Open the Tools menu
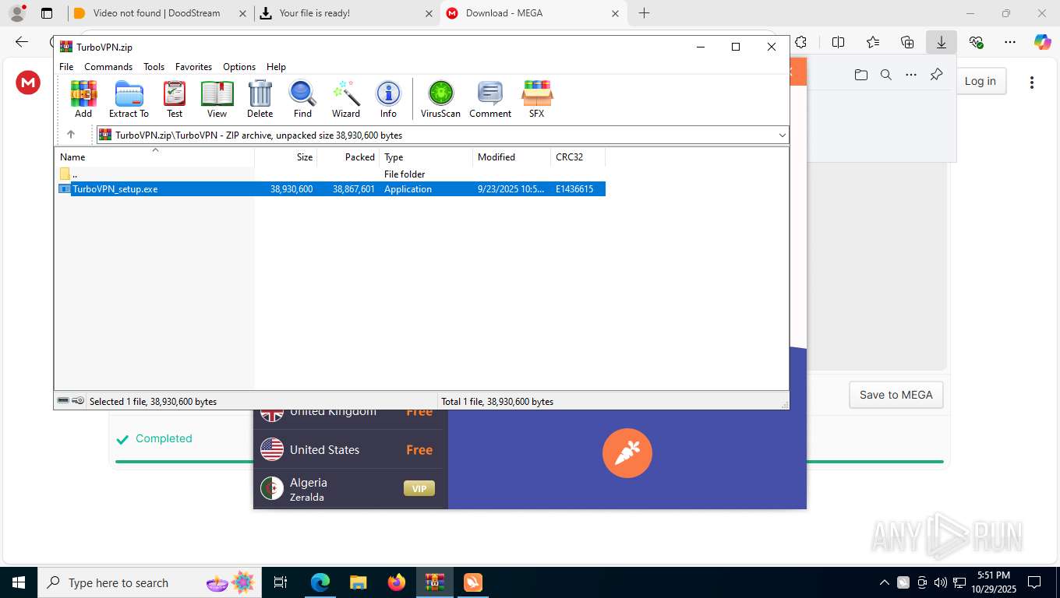The image size is (1060, 598). (x=154, y=67)
